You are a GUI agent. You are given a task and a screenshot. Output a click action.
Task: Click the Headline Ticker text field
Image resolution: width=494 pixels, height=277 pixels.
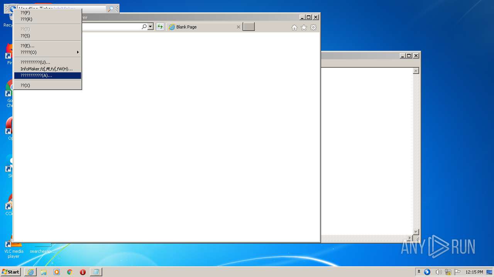[62, 9]
